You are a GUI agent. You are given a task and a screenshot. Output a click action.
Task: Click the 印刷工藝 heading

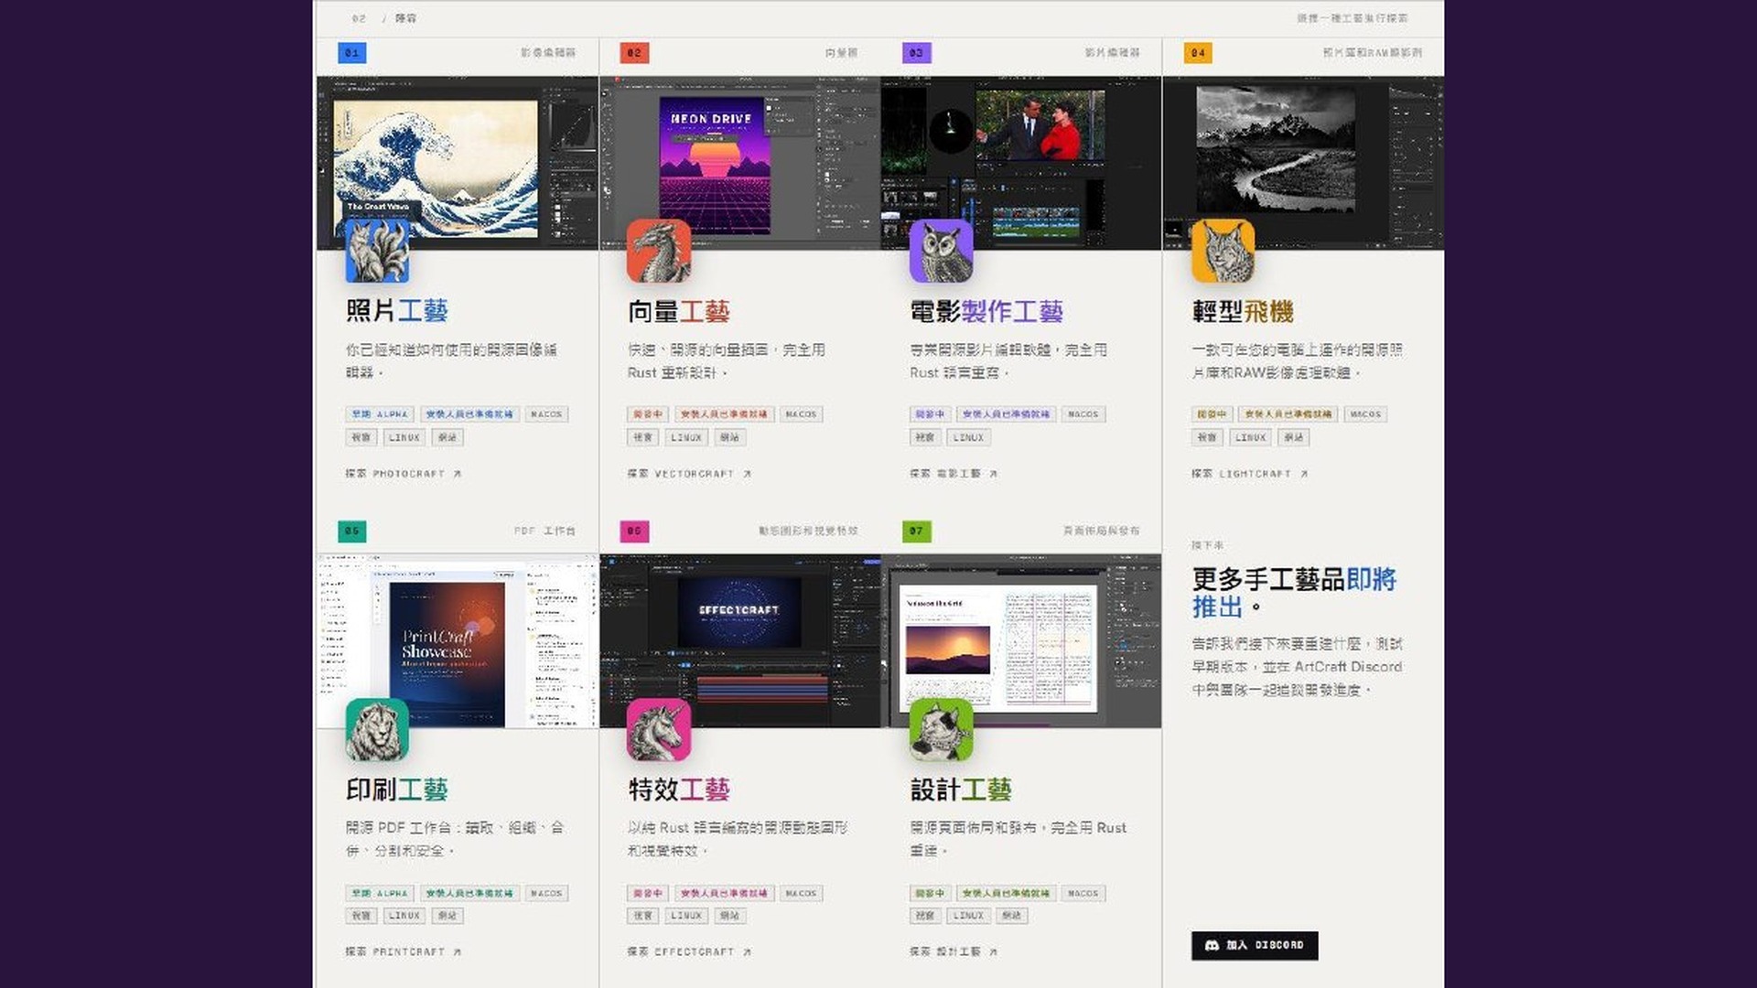click(396, 789)
